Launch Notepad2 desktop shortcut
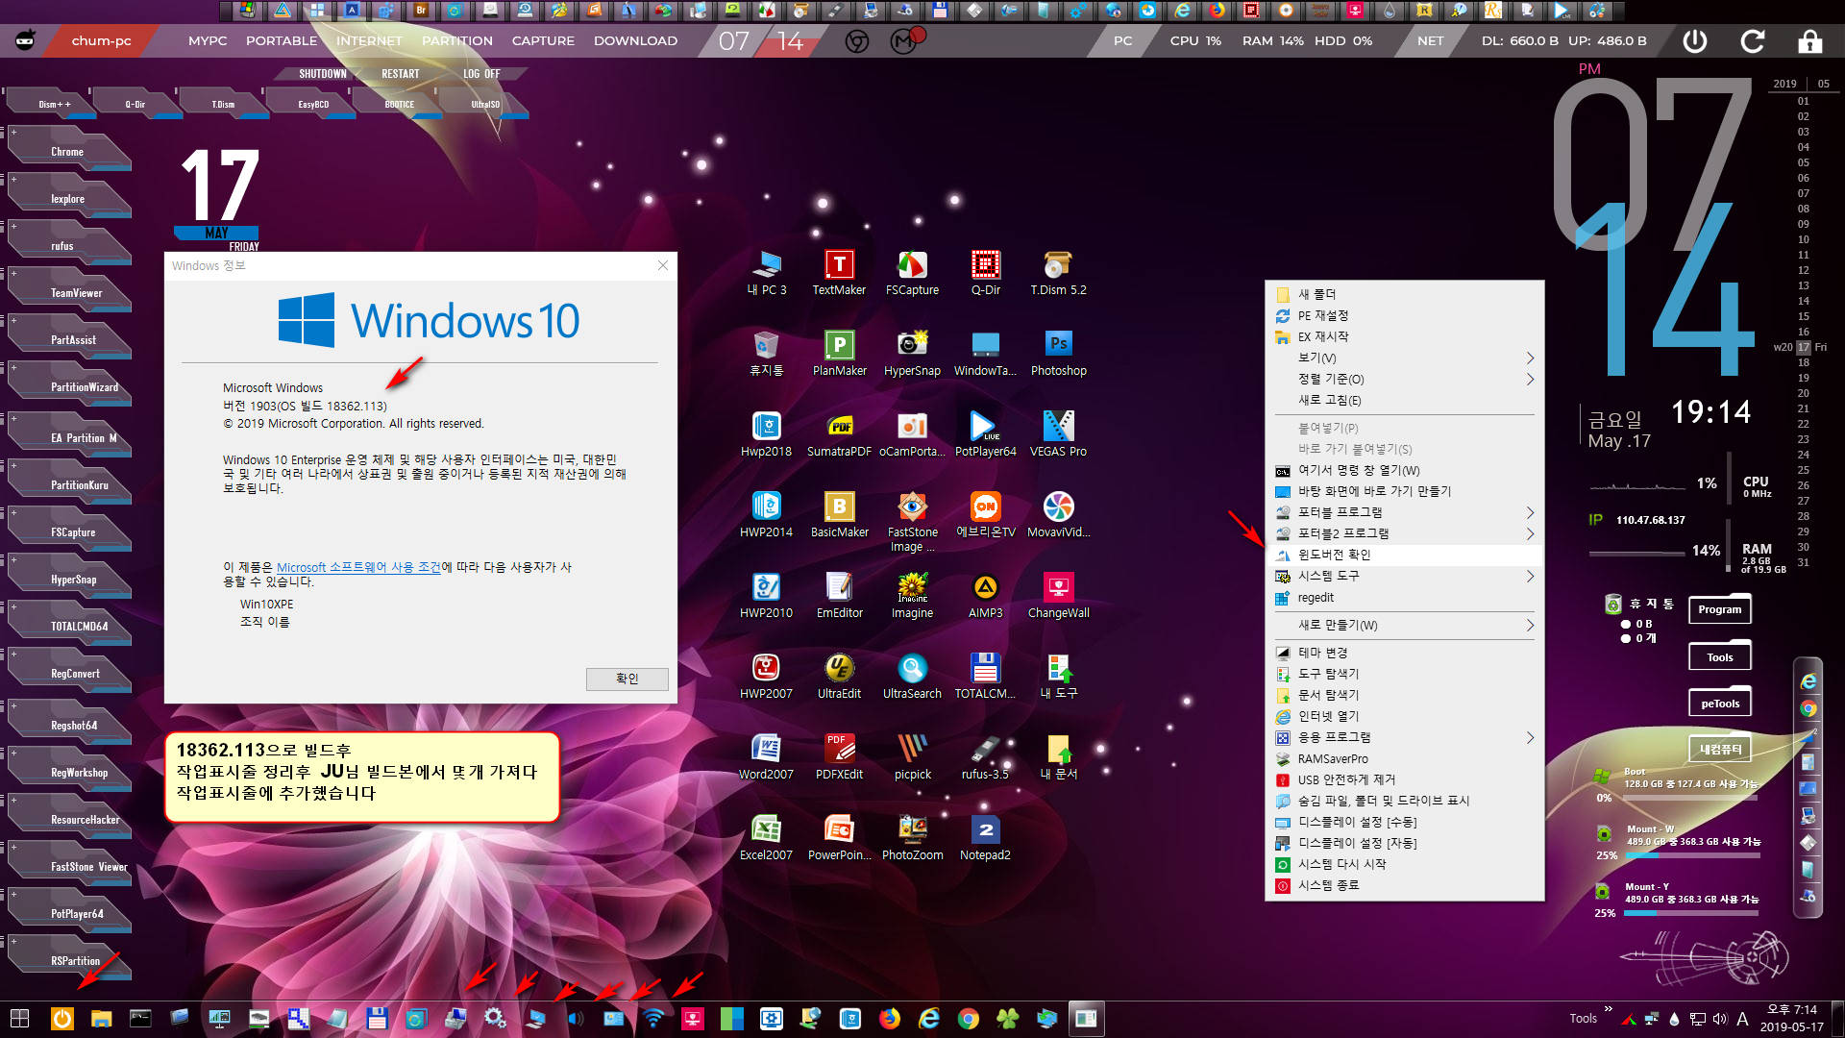This screenshot has height=1038, width=1845. (x=985, y=838)
